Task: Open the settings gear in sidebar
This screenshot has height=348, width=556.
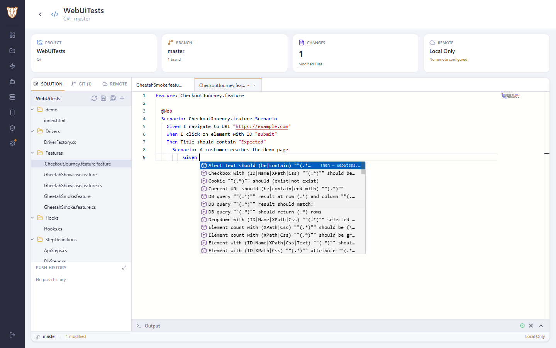Action: [x=12, y=143]
